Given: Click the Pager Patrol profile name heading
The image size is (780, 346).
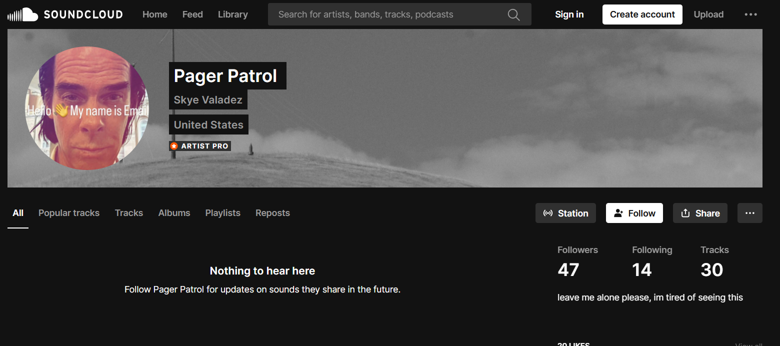Looking at the screenshot, I should (x=225, y=76).
